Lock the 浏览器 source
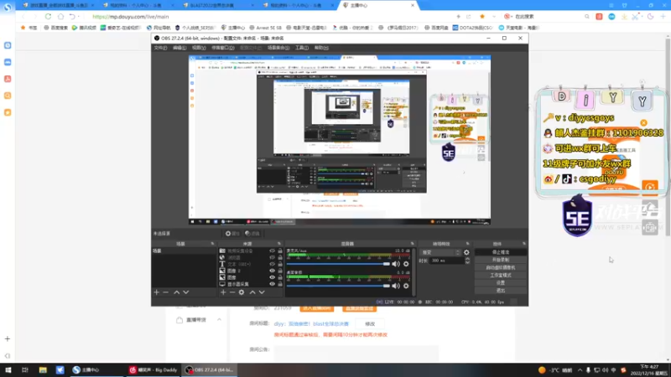 click(x=280, y=257)
